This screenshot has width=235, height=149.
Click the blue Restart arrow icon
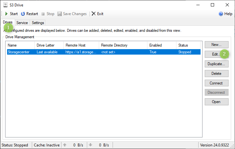[23, 14]
